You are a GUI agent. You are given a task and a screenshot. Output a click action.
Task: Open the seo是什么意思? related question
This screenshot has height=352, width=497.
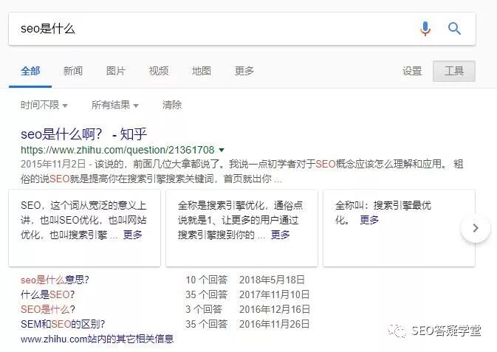[x=55, y=280]
